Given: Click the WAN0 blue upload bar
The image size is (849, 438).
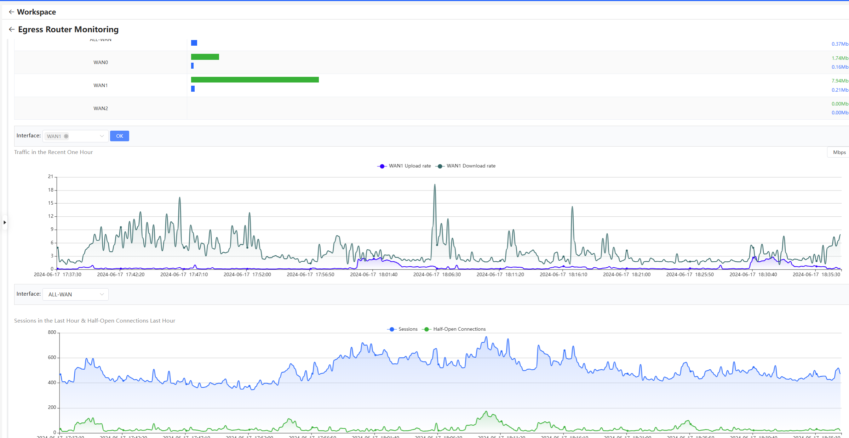Looking at the screenshot, I should (x=192, y=66).
